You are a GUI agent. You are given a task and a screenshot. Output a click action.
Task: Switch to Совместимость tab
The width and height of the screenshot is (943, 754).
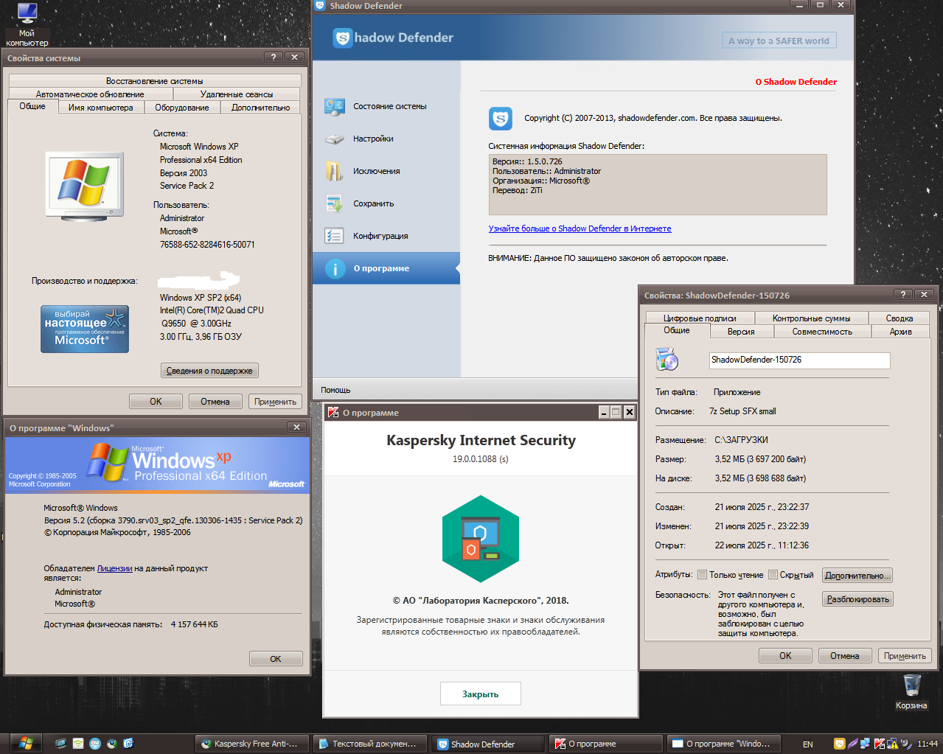[822, 332]
